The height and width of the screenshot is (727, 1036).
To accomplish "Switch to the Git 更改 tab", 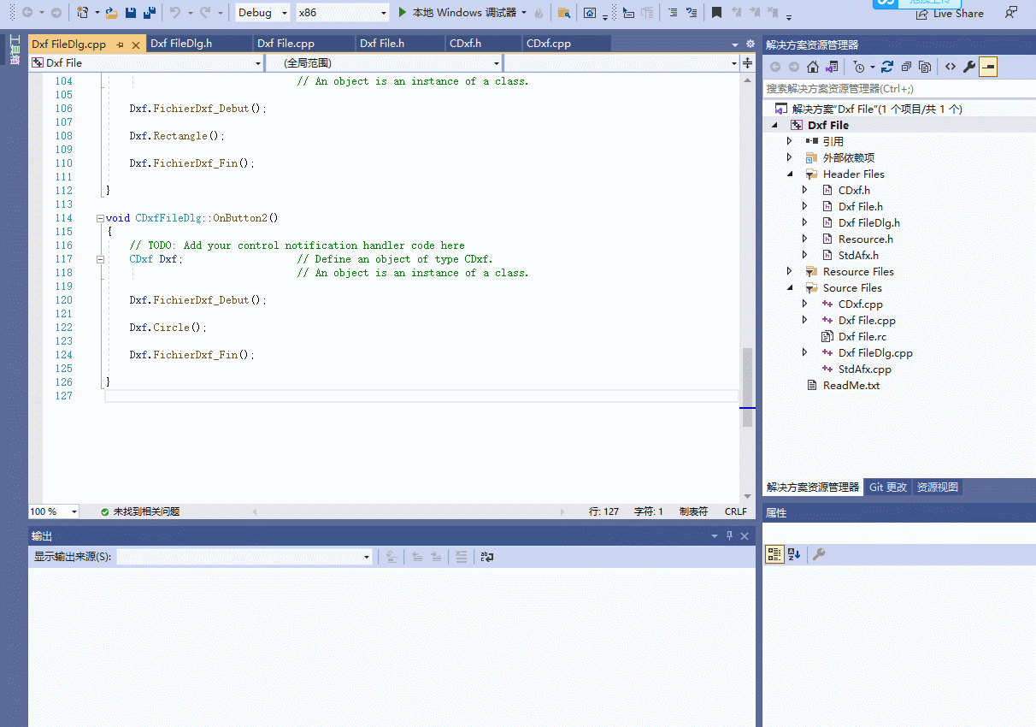I will point(888,487).
